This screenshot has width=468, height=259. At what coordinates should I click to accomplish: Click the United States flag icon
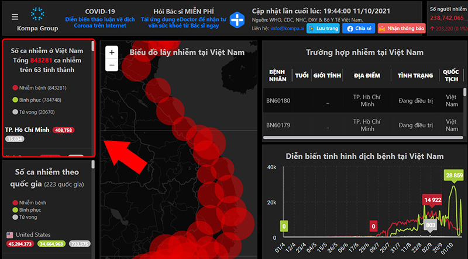pos(9,235)
